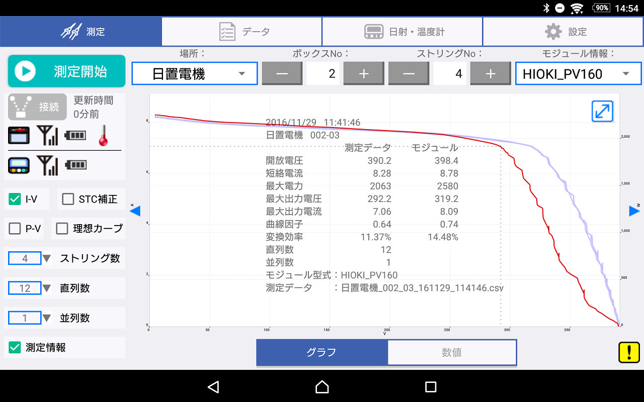644x402 pixels.
Task: Select the グラフ view tab
Action: click(322, 352)
